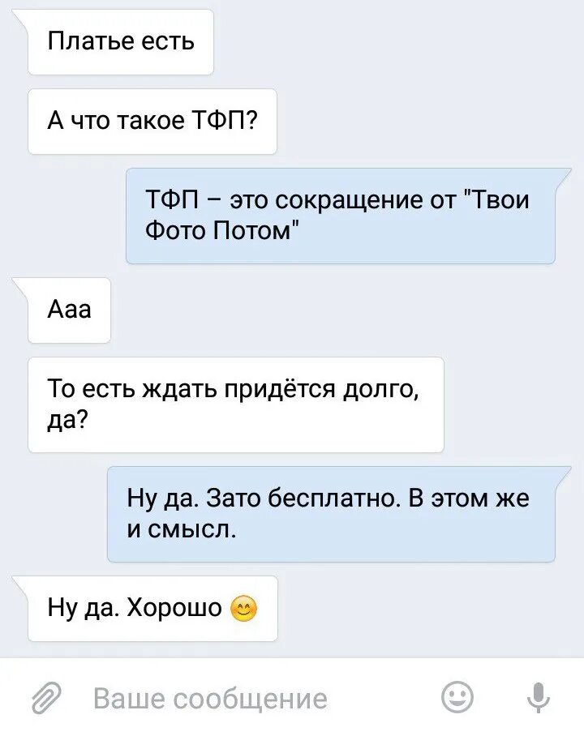Click the word Хорошо in last message
The image size is (584, 736).
[174, 609]
